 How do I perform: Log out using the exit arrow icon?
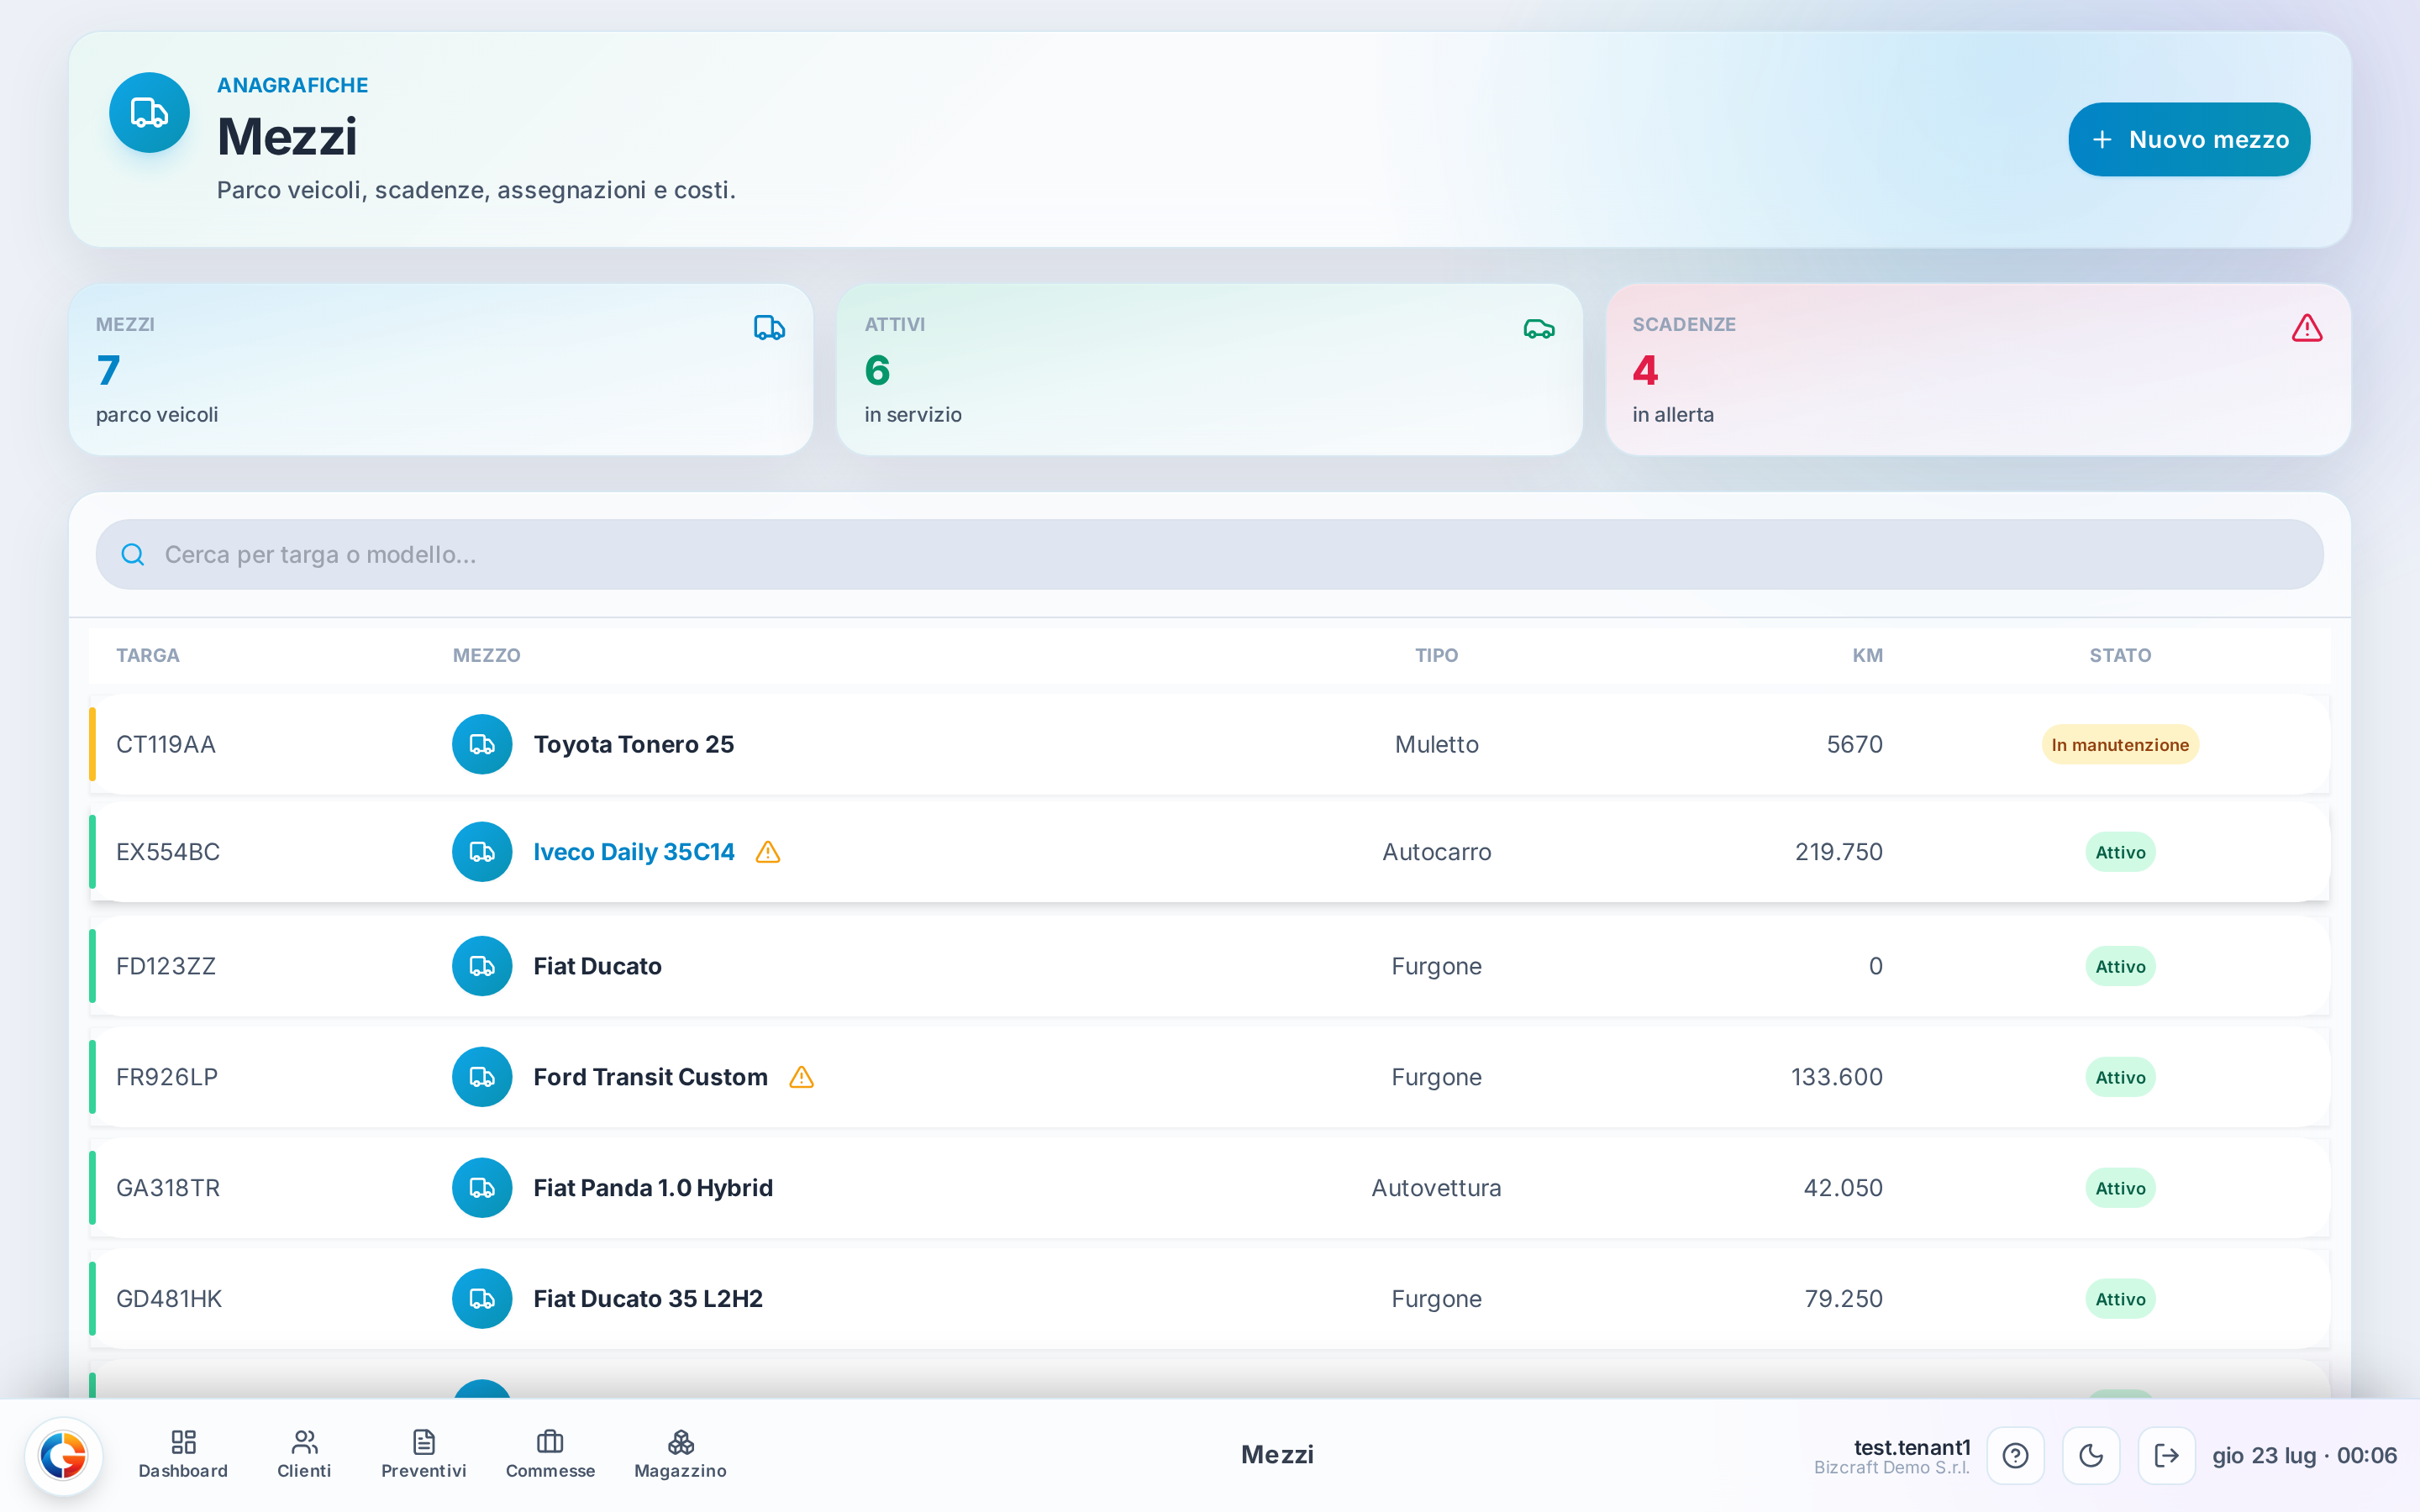tap(2166, 1455)
